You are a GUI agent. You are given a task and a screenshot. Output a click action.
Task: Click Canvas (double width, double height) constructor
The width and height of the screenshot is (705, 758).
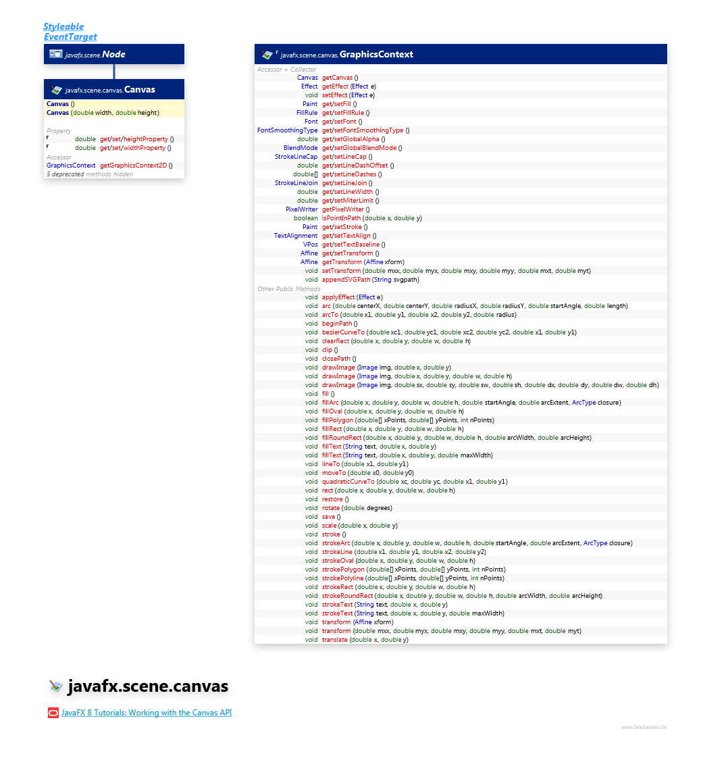(x=114, y=113)
